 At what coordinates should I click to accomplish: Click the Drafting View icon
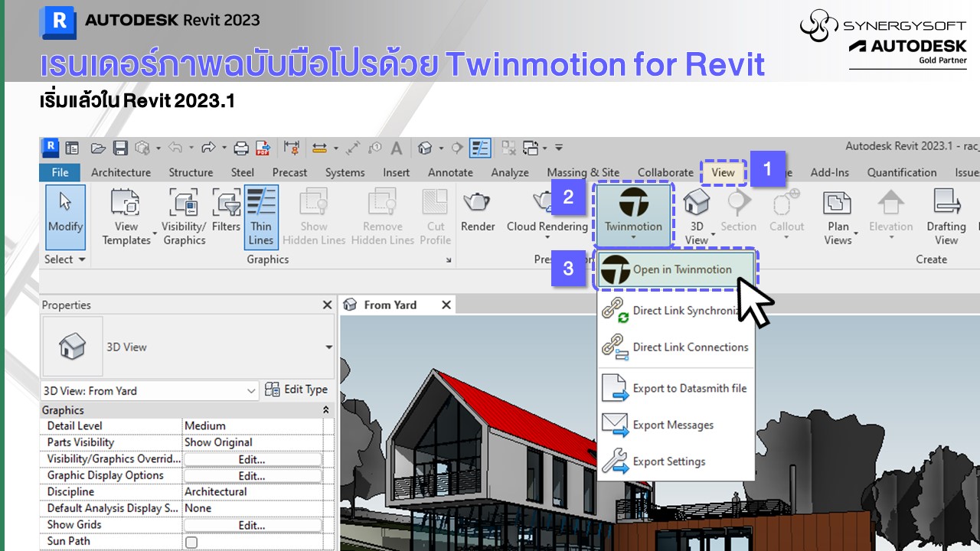coord(946,204)
